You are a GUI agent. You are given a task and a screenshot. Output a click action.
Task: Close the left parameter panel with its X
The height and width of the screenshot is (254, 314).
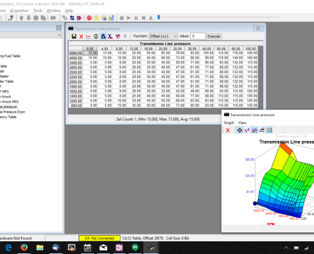click(59, 28)
